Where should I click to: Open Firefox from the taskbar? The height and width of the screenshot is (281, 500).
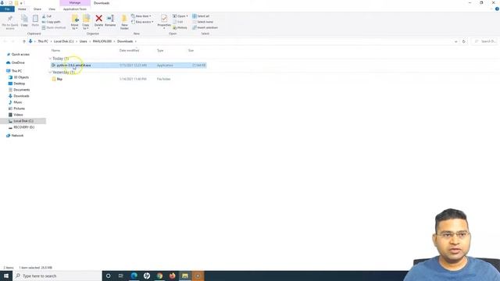click(x=172, y=276)
